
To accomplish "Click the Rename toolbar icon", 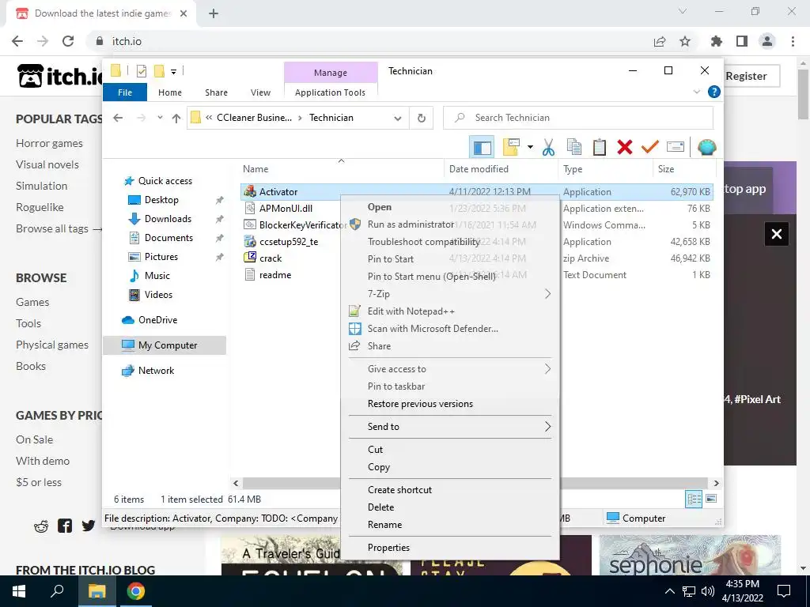I will pyautogui.click(x=676, y=148).
